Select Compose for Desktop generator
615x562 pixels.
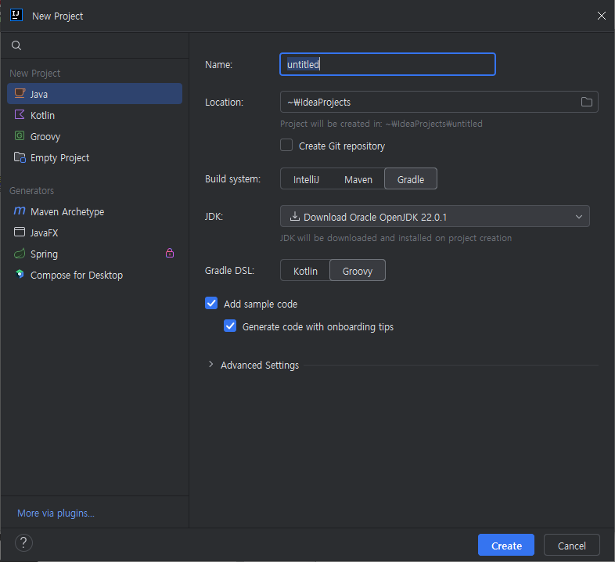pyautogui.click(x=95, y=275)
